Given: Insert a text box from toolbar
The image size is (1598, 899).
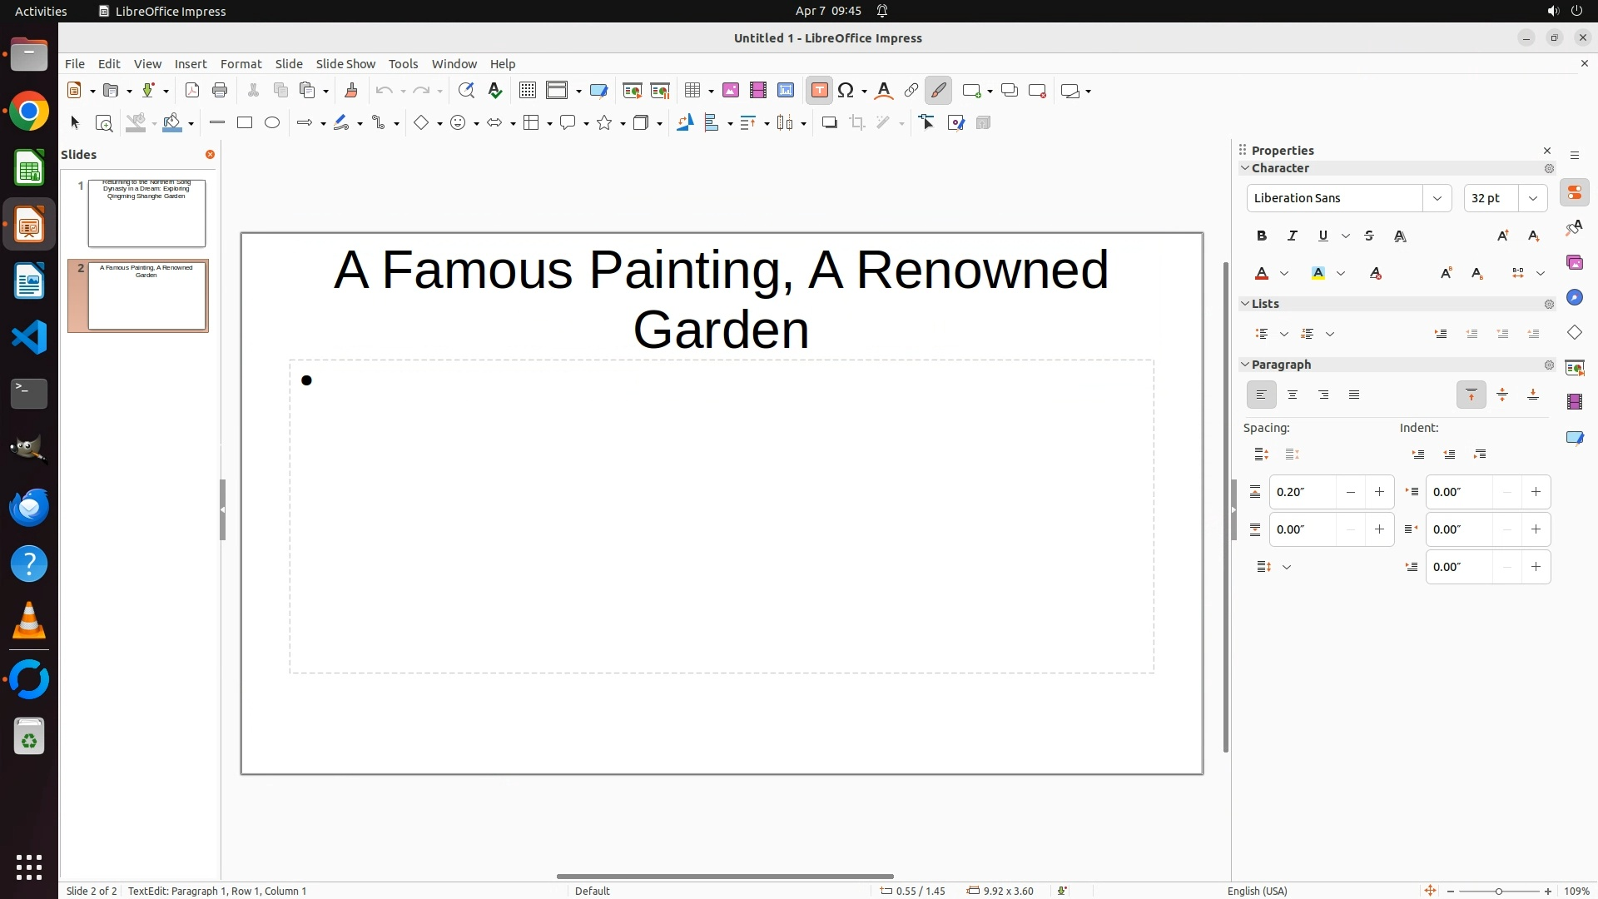Looking at the screenshot, I should tap(819, 91).
